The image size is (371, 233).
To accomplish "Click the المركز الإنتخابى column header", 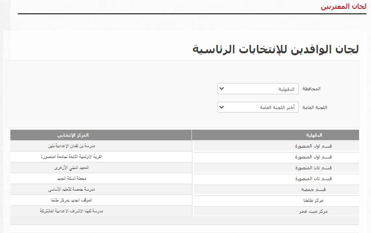I will click(101, 135).
